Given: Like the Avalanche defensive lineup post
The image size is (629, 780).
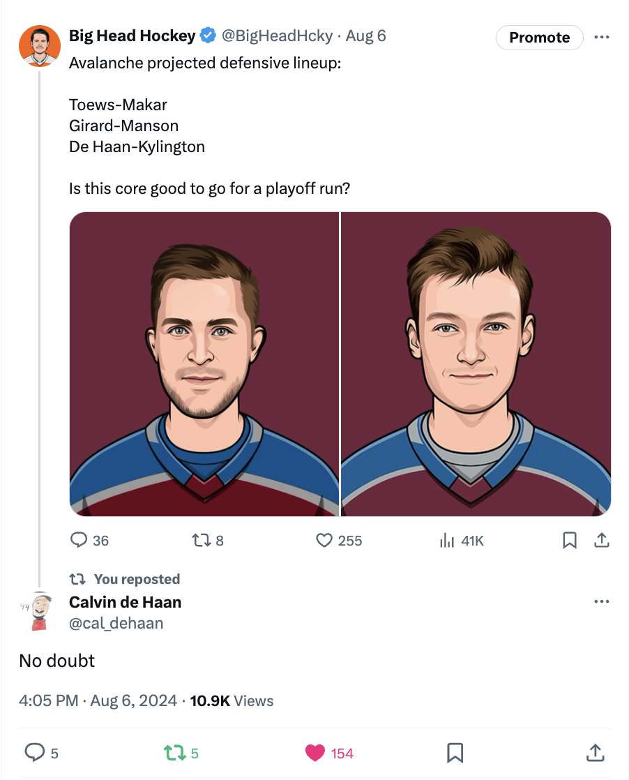Looking at the screenshot, I should coord(324,540).
